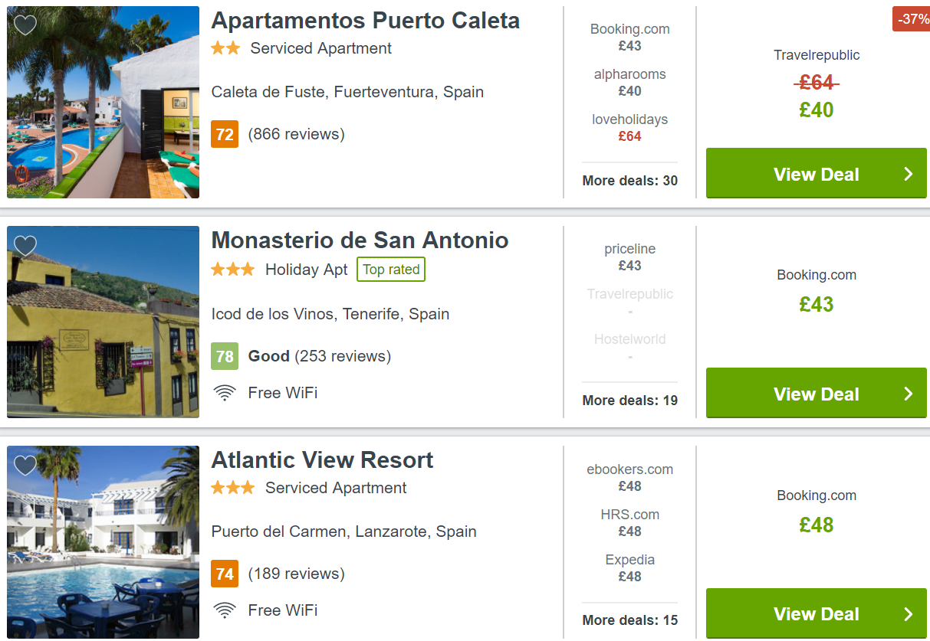
Task: Favorite Apartamentos Puerto Caleta with heart icon
Action: (x=25, y=25)
